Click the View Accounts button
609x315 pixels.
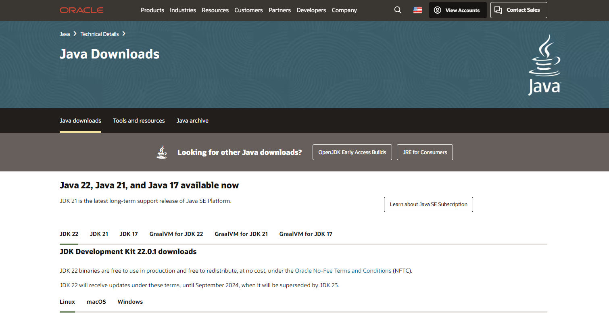pos(458,10)
